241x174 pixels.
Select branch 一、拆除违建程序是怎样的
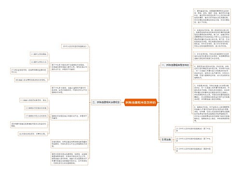pyautogui.click(x=175, y=65)
